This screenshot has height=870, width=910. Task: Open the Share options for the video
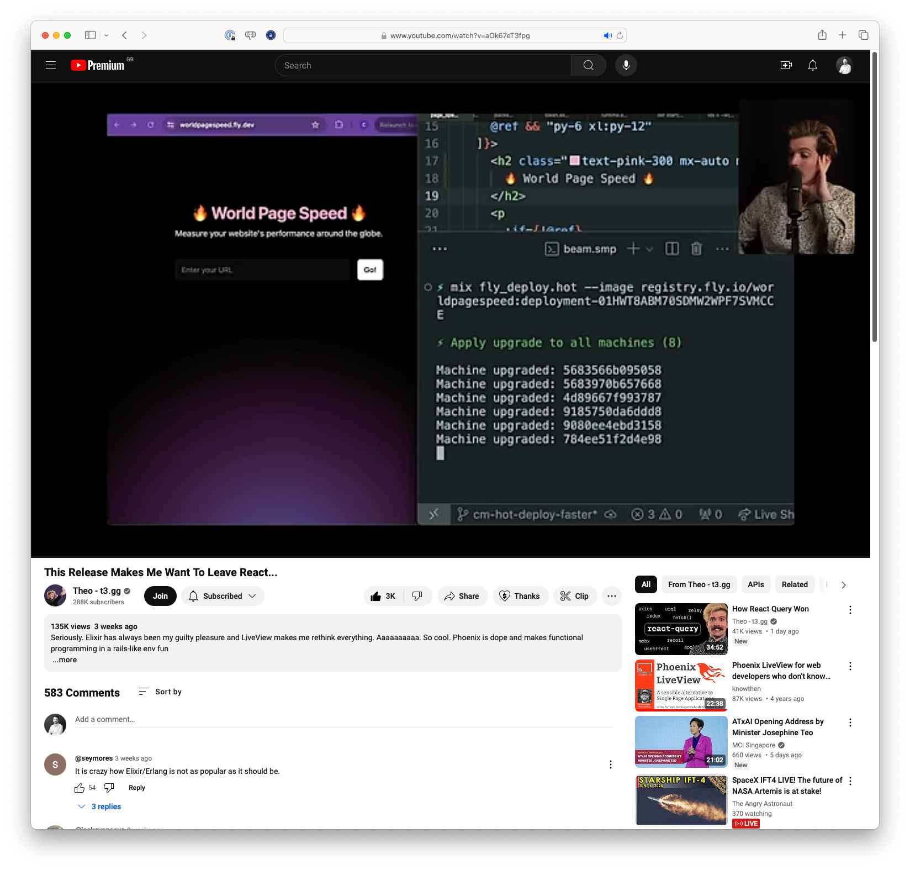[462, 596]
